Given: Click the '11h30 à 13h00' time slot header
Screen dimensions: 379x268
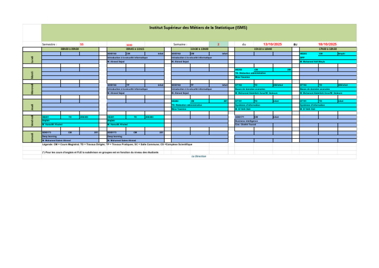Looking at the screenshot, I should [x=200, y=49].
